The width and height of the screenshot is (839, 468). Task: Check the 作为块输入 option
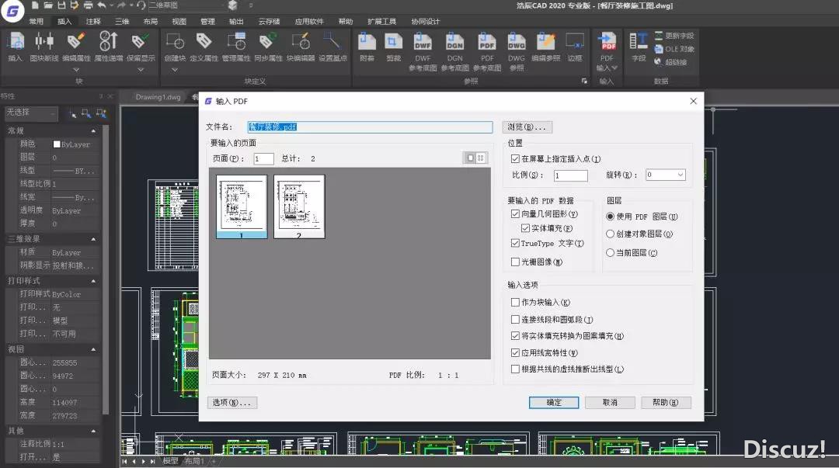pyautogui.click(x=516, y=303)
